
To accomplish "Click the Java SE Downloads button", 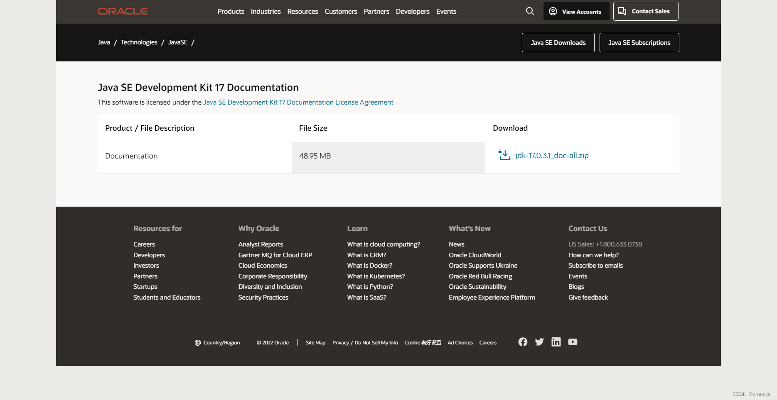I will [558, 42].
